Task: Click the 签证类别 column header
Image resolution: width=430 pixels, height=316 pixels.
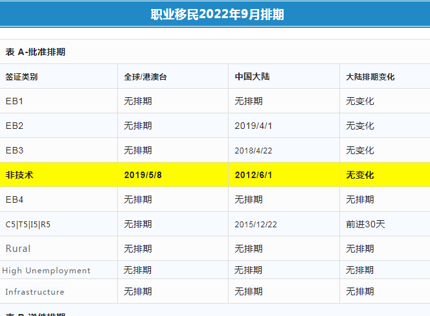Action: tap(21, 77)
